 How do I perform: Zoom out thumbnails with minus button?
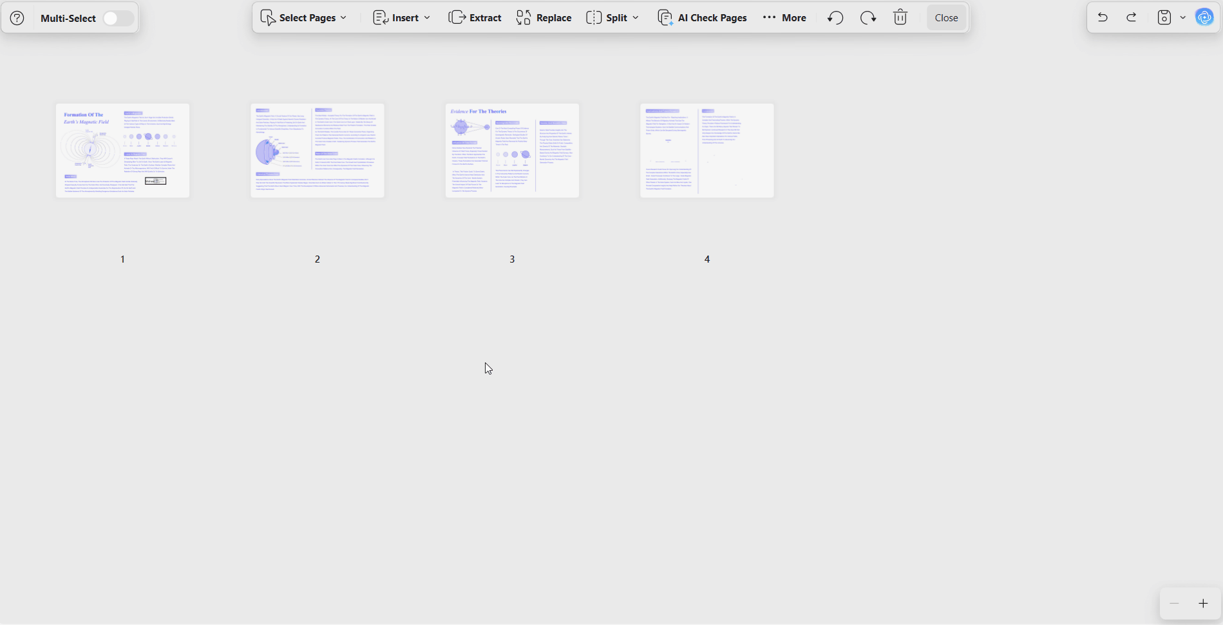[x=1175, y=603]
